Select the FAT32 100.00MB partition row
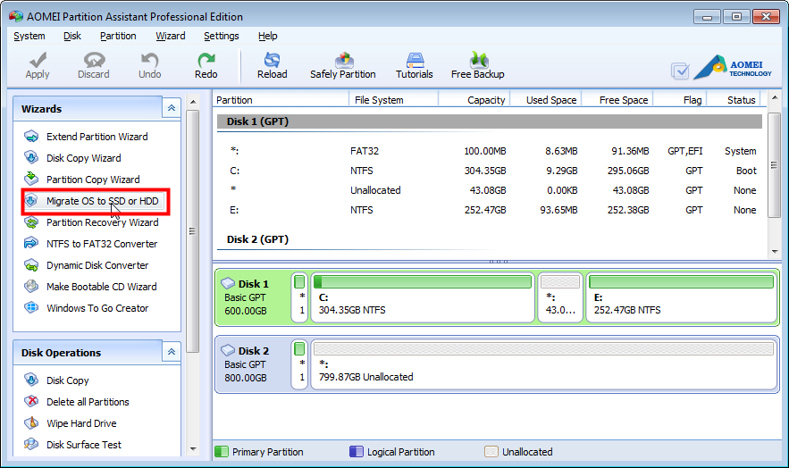Image resolution: width=789 pixels, height=468 pixels. (x=490, y=151)
